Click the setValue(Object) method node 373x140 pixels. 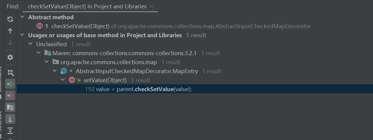pyautogui.click(x=105, y=80)
